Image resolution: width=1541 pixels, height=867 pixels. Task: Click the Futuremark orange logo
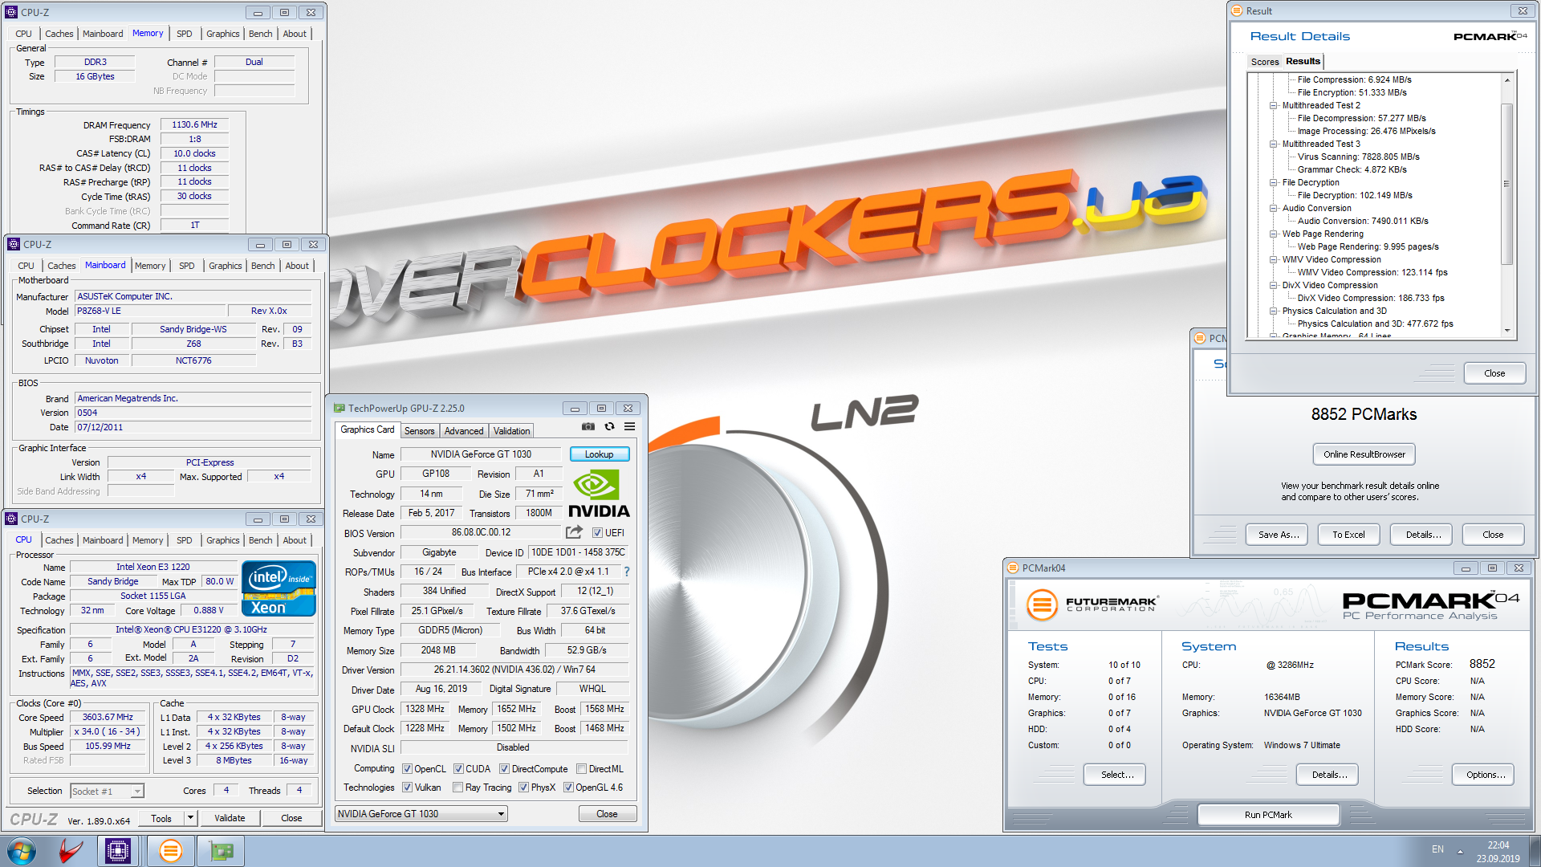1042,604
